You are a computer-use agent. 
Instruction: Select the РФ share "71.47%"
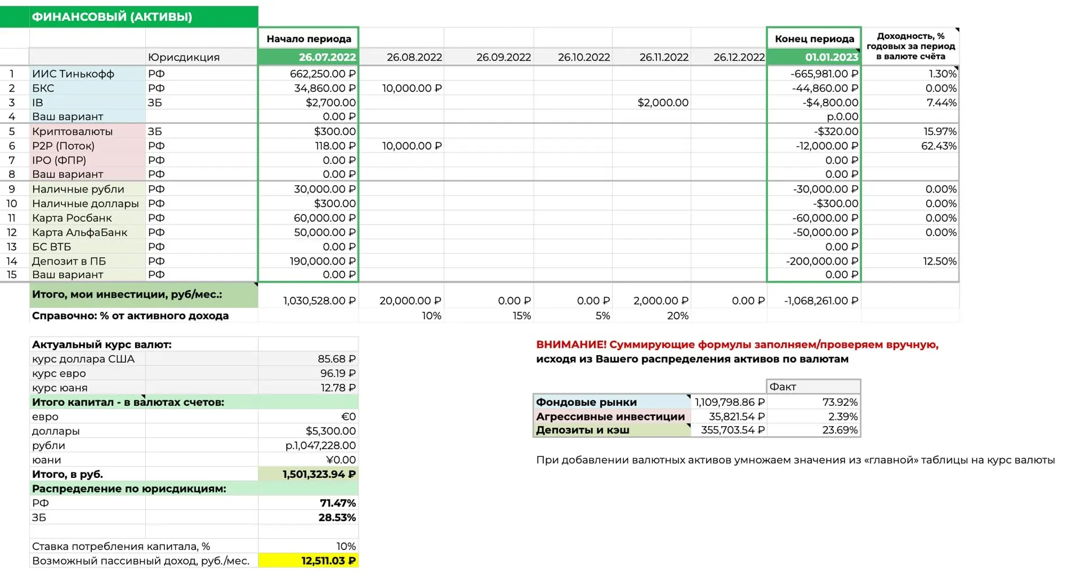click(x=309, y=503)
